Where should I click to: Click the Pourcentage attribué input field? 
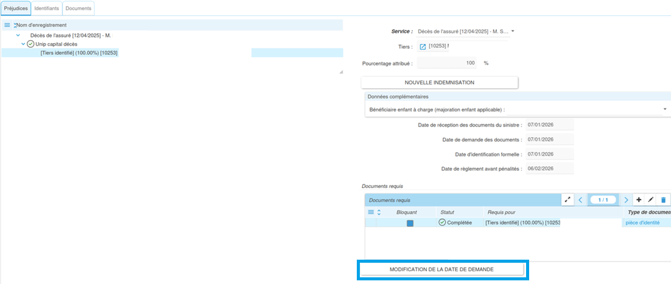coord(448,63)
